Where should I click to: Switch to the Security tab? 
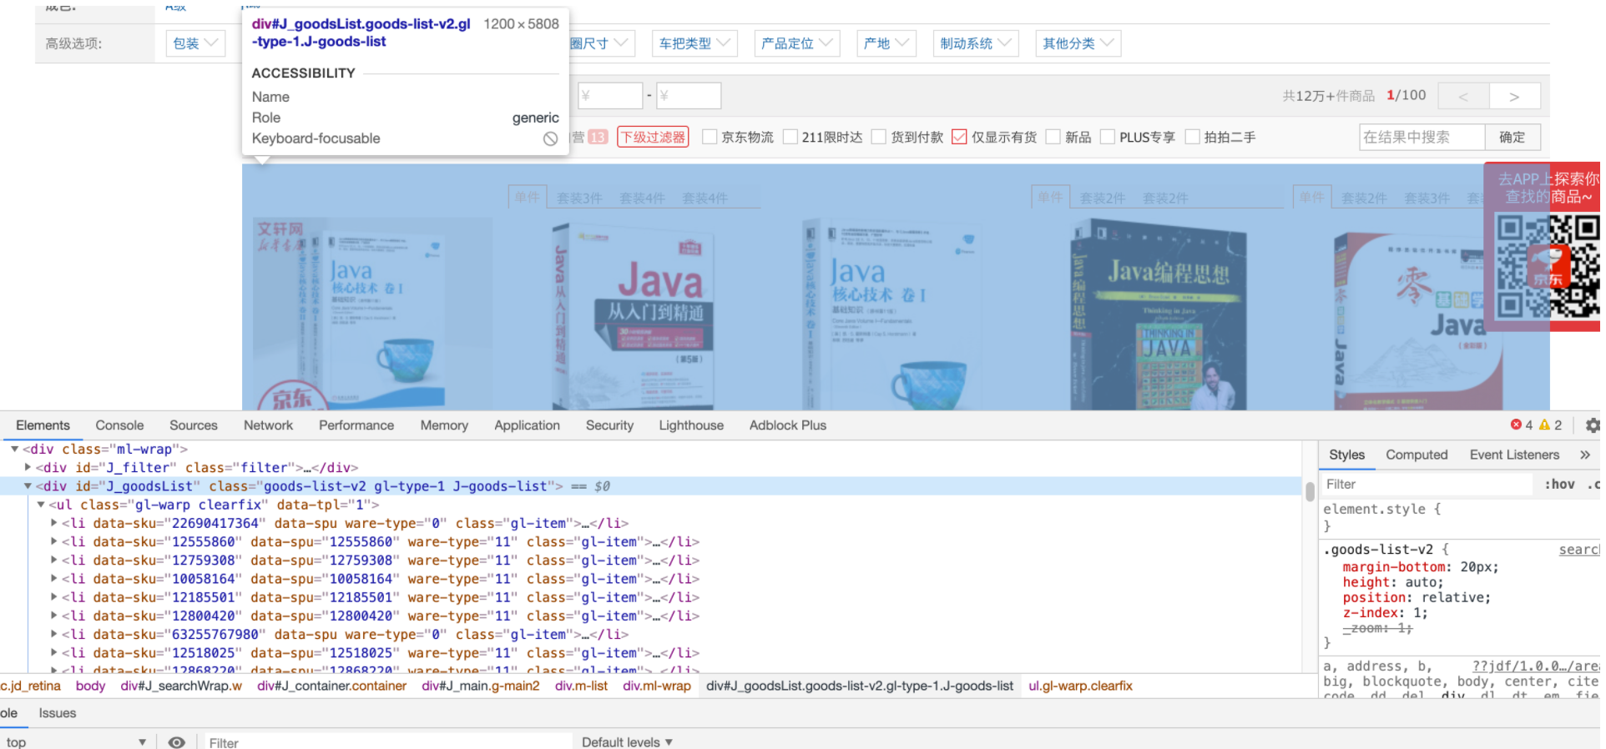tap(609, 425)
